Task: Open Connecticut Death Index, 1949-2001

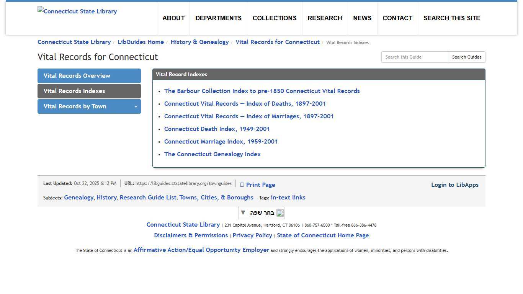Action: click(217, 129)
